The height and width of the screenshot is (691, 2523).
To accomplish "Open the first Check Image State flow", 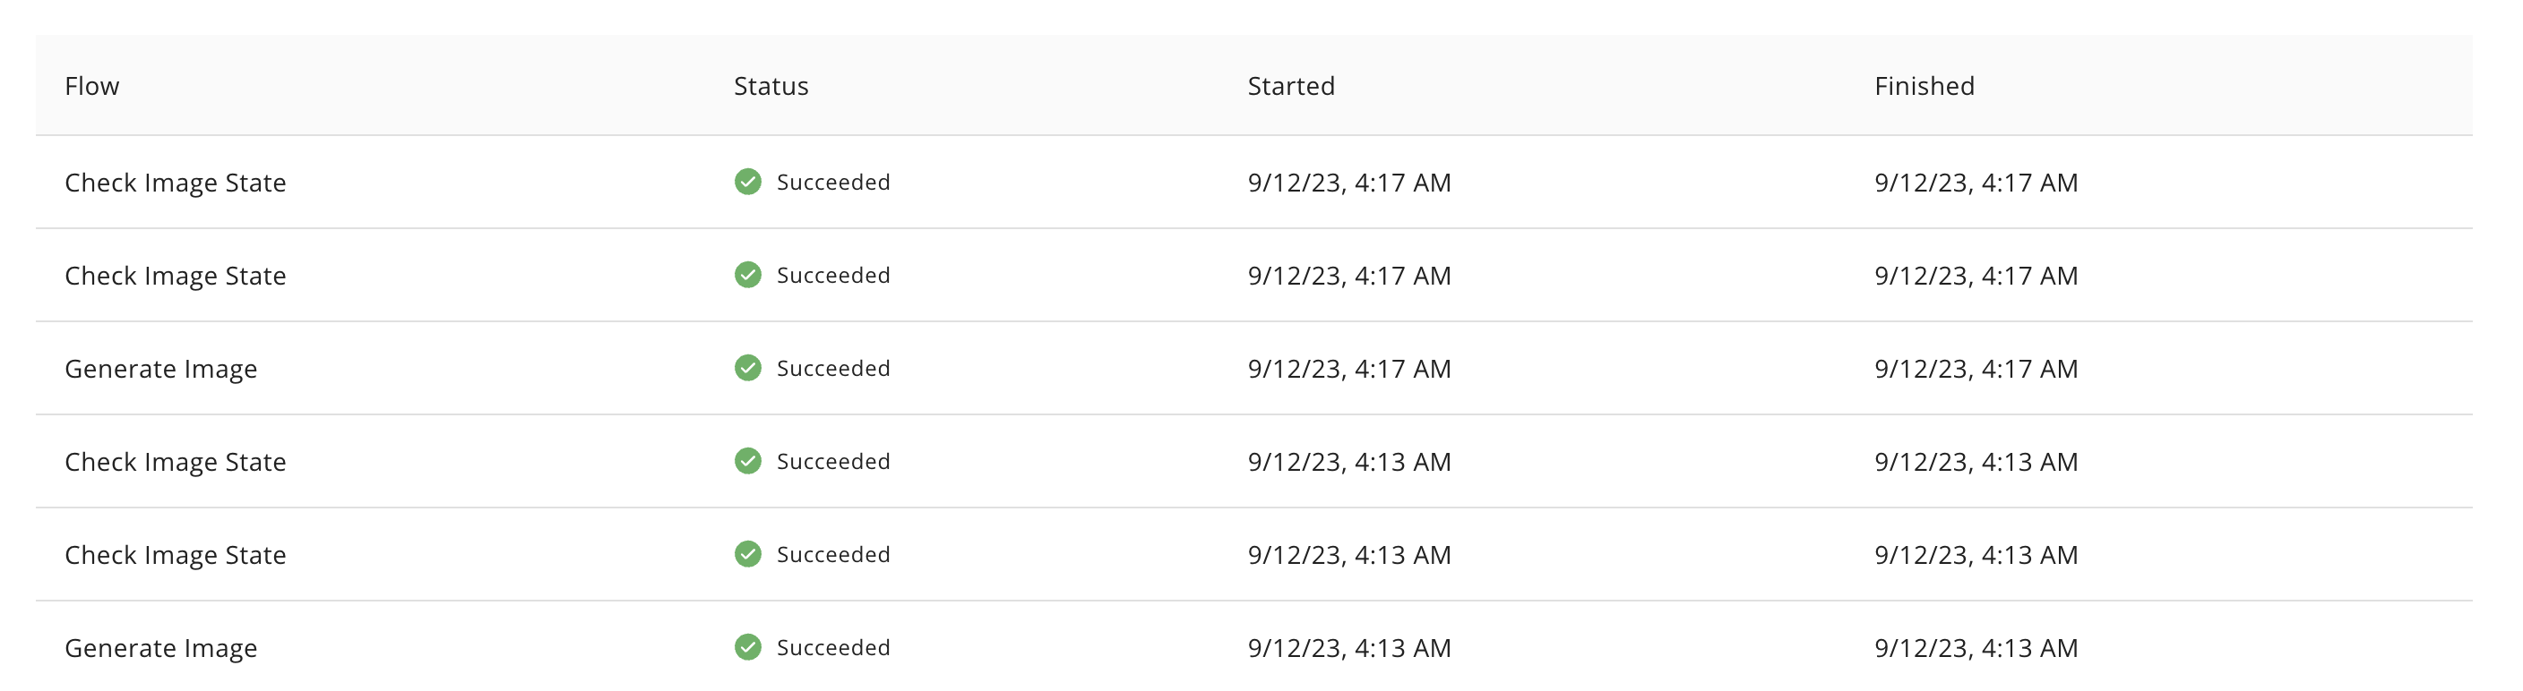I will tap(176, 183).
